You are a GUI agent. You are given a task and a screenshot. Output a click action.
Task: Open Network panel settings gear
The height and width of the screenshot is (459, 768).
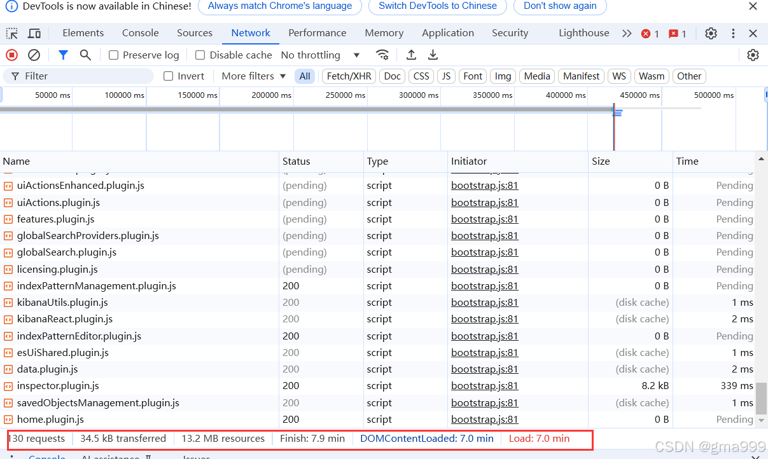753,55
